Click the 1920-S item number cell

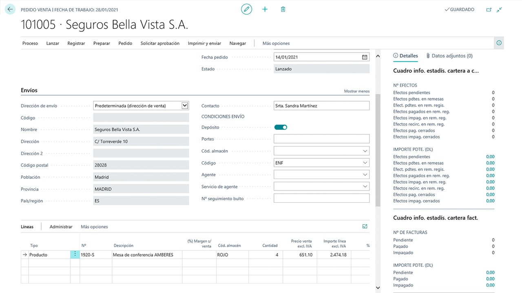point(96,255)
